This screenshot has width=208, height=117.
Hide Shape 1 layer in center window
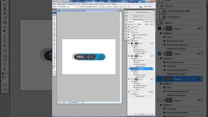click(128, 79)
